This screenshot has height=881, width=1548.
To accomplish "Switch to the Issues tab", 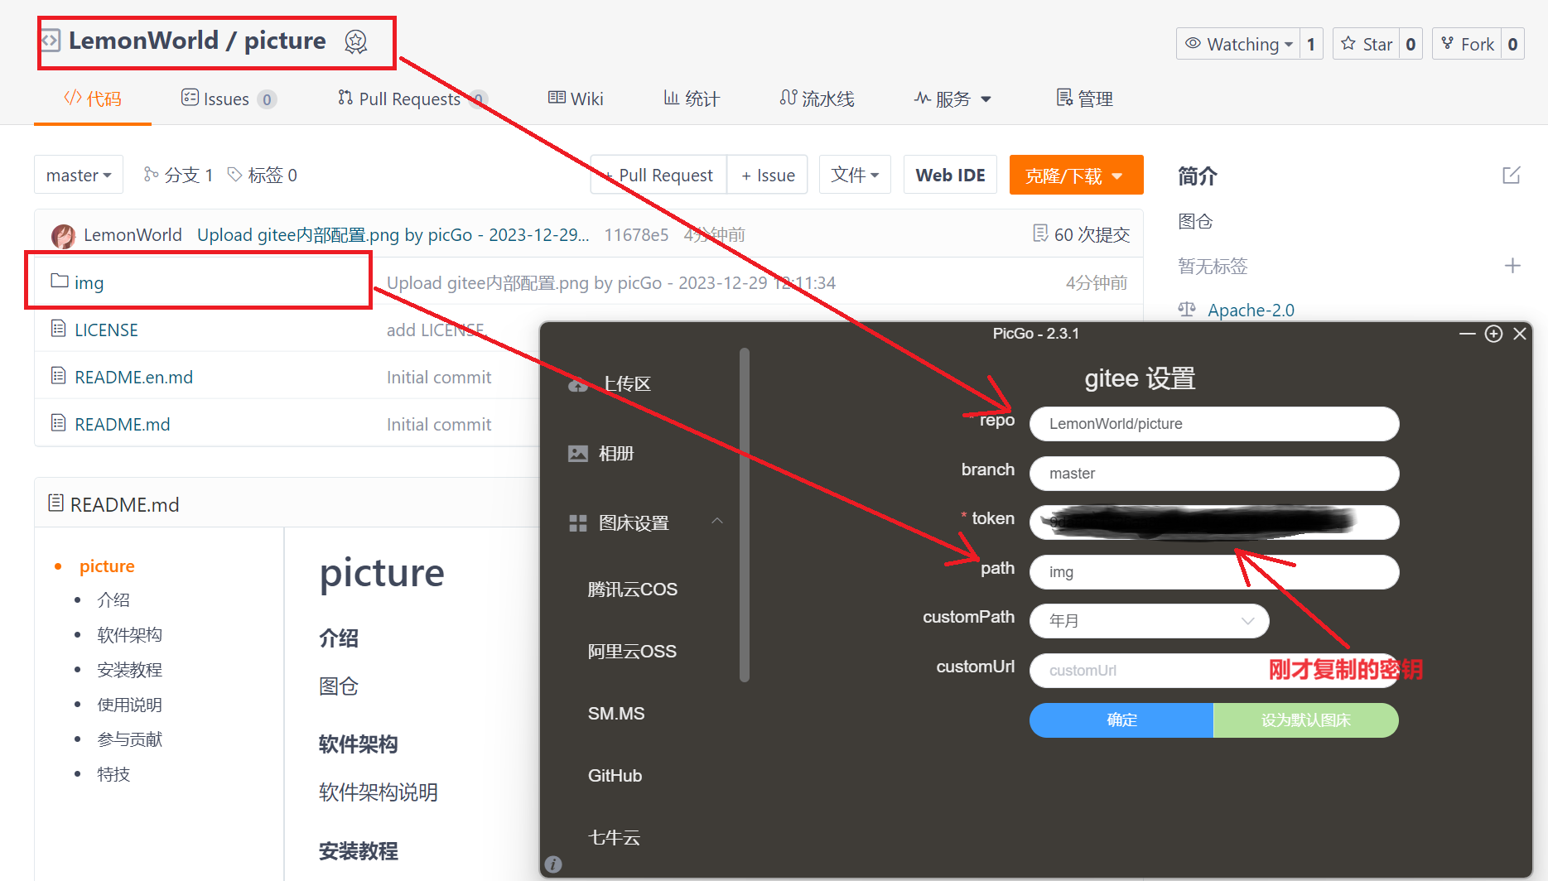I will 229,99.
